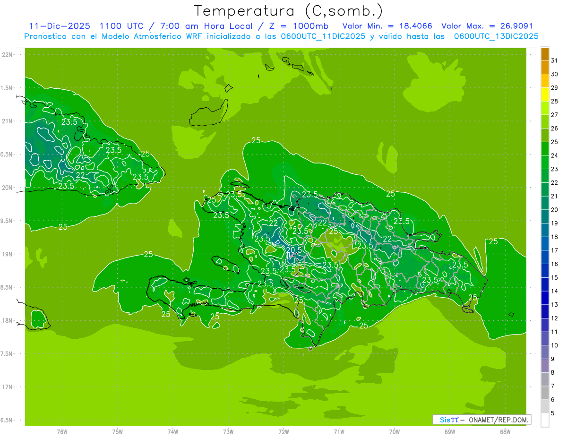Viewport: 567px width, 438px height.
Task: Click the "72W" longitude axis label
Action: coord(283,431)
